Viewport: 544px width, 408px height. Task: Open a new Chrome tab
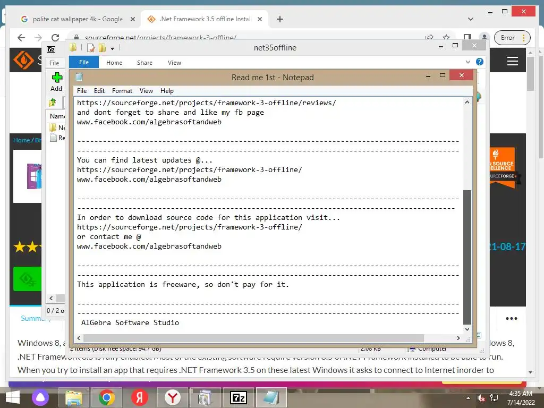(x=280, y=19)
